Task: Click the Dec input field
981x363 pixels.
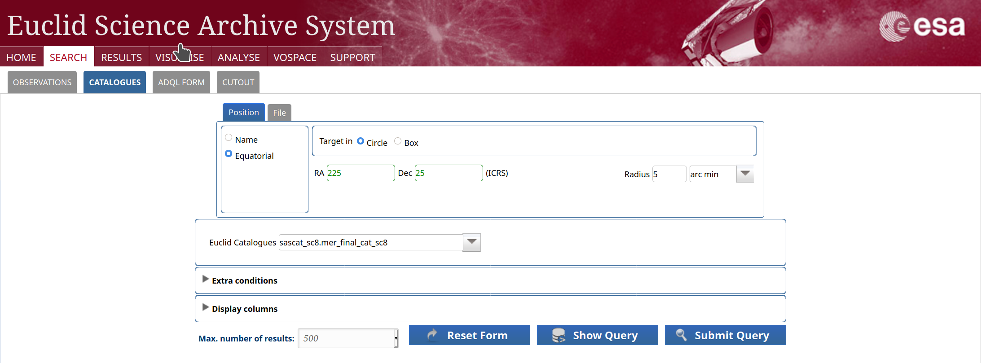Action: pos(449,173)
